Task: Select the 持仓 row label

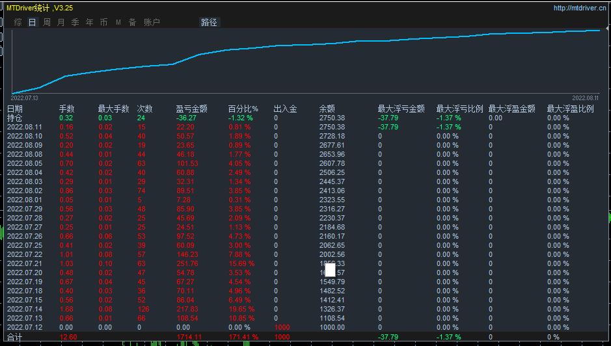Action: point(15,118)
